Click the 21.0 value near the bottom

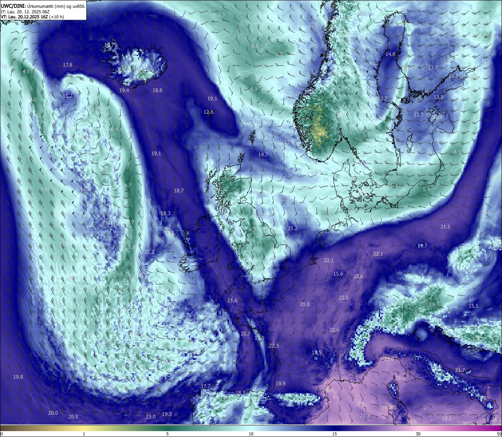pyautogui.click(x=151, y=417)
